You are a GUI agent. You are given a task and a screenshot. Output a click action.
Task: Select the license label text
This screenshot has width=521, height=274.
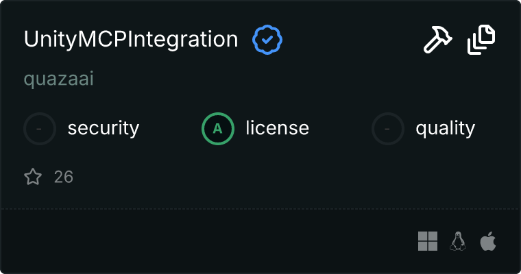(x=277, y=128)
